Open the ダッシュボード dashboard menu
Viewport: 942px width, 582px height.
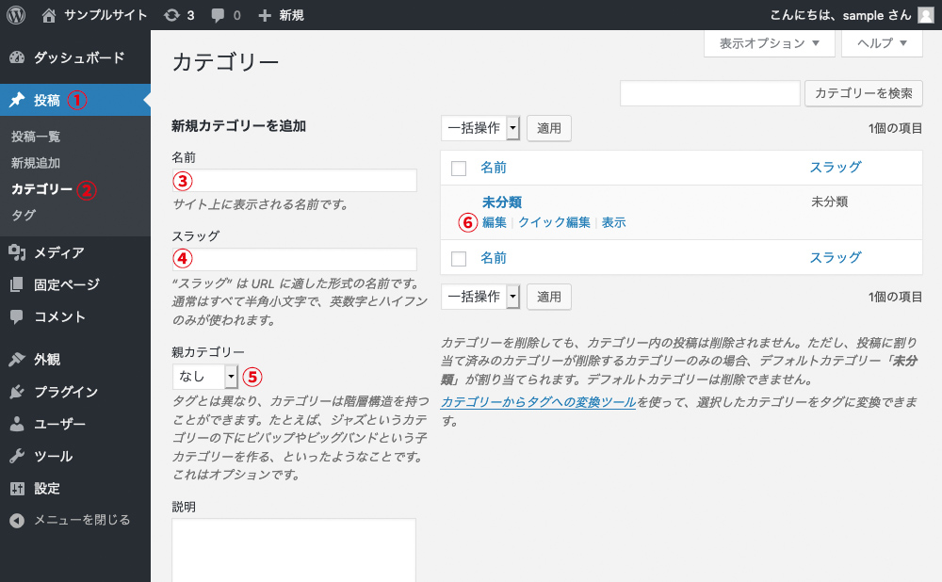click(x=78, y=57)
